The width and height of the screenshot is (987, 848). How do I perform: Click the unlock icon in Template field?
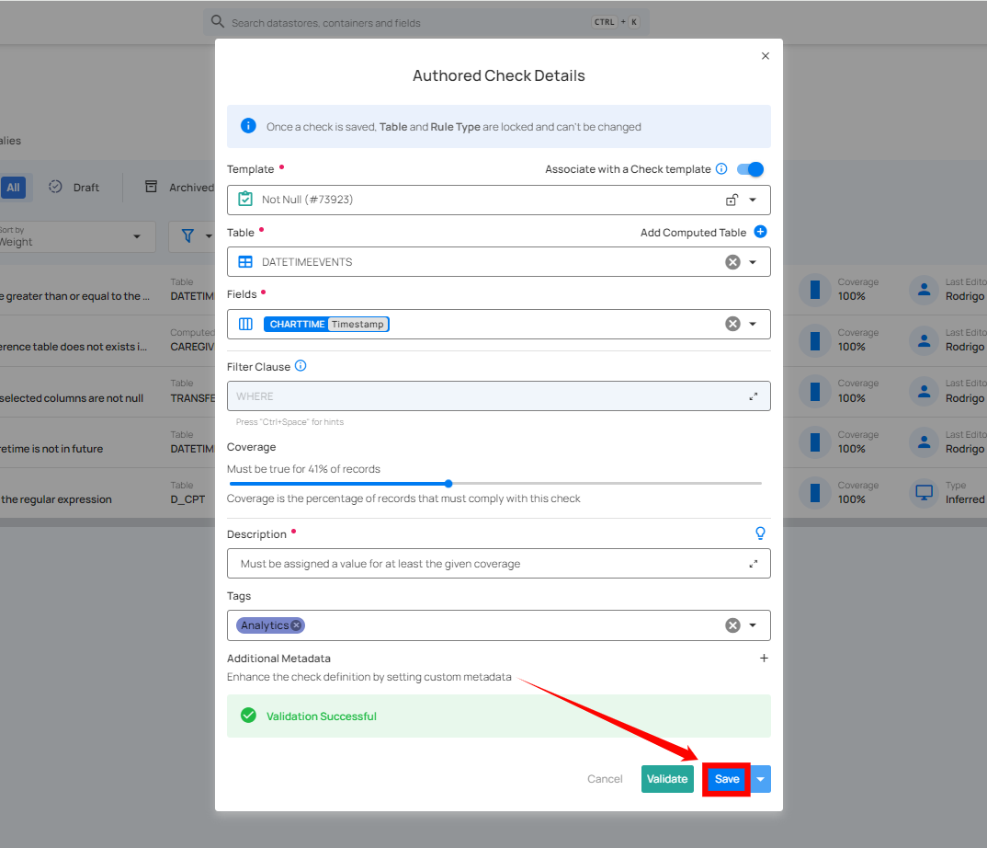pos(732,200)
